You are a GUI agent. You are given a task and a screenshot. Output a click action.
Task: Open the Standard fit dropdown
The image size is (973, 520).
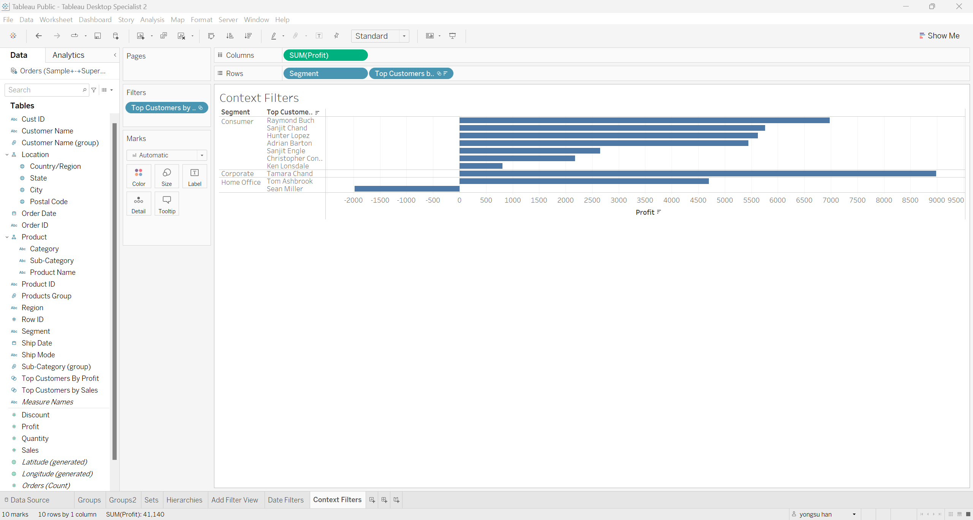[x=404, y=36]
